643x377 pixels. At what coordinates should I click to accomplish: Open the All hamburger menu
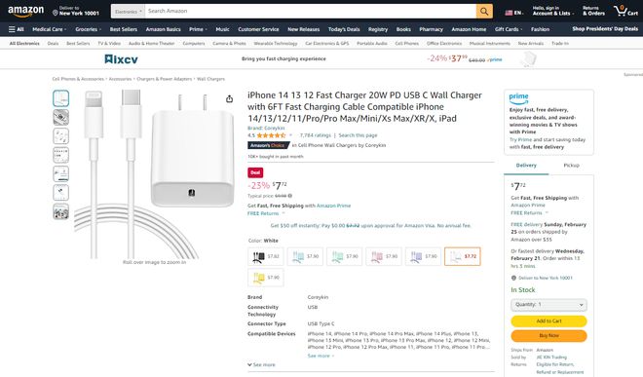point(17,29)
